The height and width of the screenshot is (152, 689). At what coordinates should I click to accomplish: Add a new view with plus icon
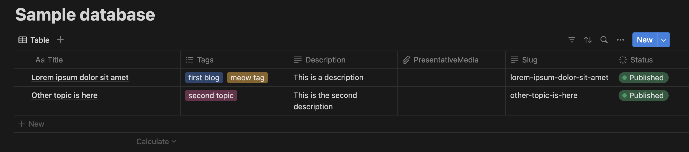point(60,40)
